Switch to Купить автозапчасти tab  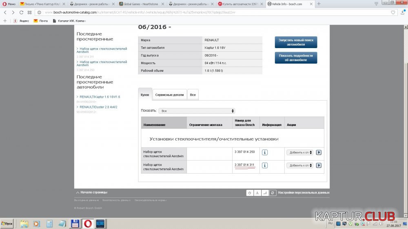pyautogui.click(x=239, y=4)
